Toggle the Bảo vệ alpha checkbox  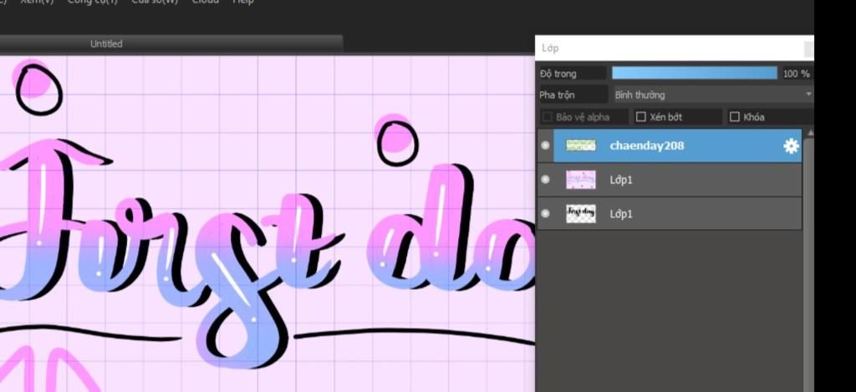[x=547, y=117]
